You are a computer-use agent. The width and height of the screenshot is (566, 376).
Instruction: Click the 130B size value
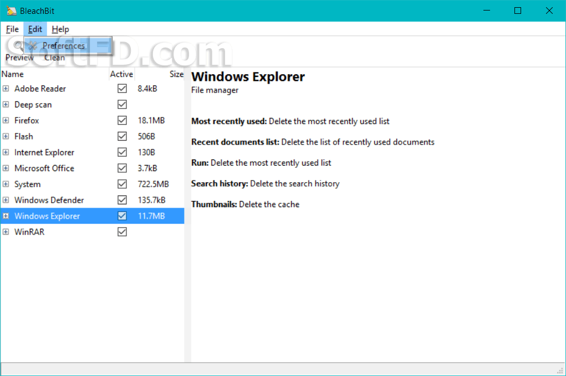click(146, 152)
